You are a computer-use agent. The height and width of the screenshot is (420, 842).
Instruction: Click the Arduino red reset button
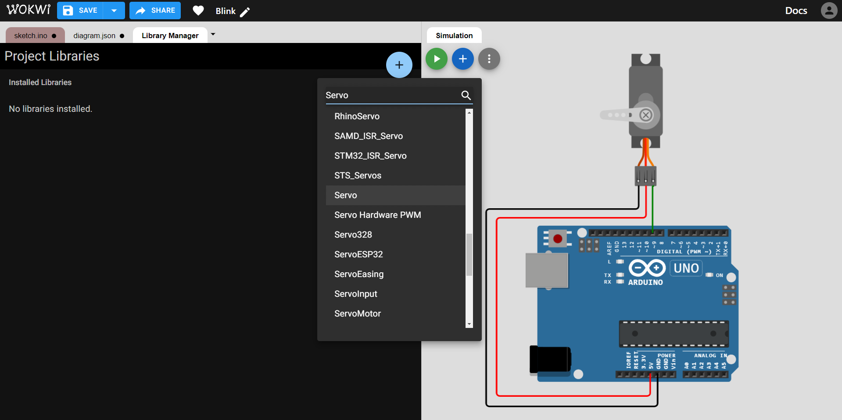[558, 239]
